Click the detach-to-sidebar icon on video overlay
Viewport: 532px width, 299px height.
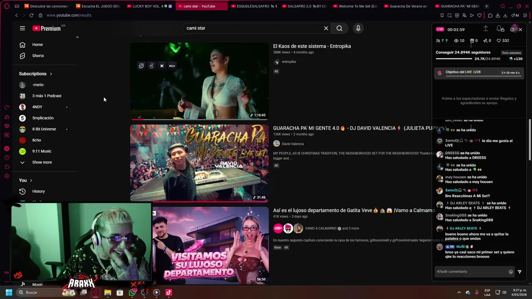[x=151, y=66]
